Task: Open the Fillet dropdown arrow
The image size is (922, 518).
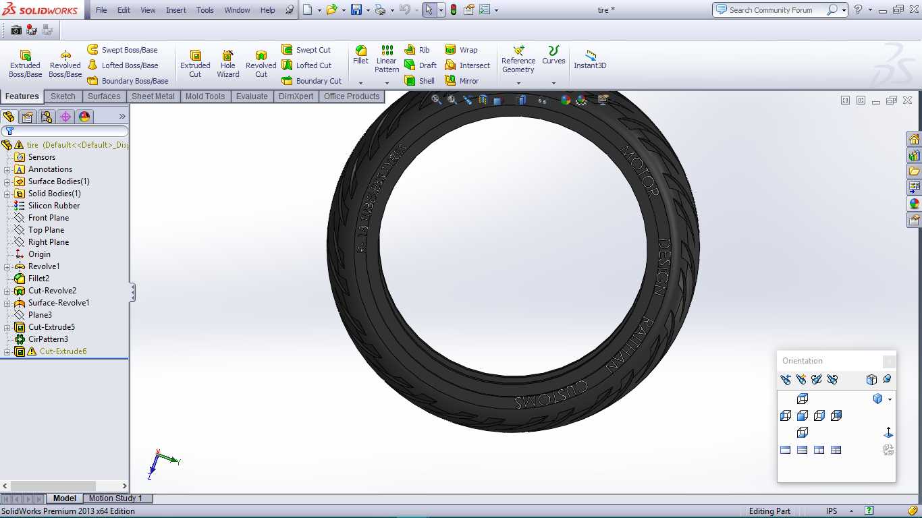Action: point(360,83)
